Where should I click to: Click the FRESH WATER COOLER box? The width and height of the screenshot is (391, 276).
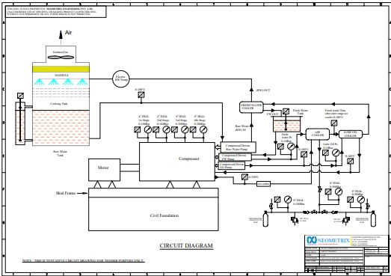point(251,107)
